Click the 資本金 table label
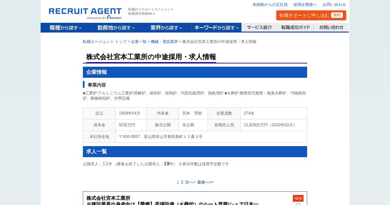Screen dimensions: 390x205 point(99,125)
